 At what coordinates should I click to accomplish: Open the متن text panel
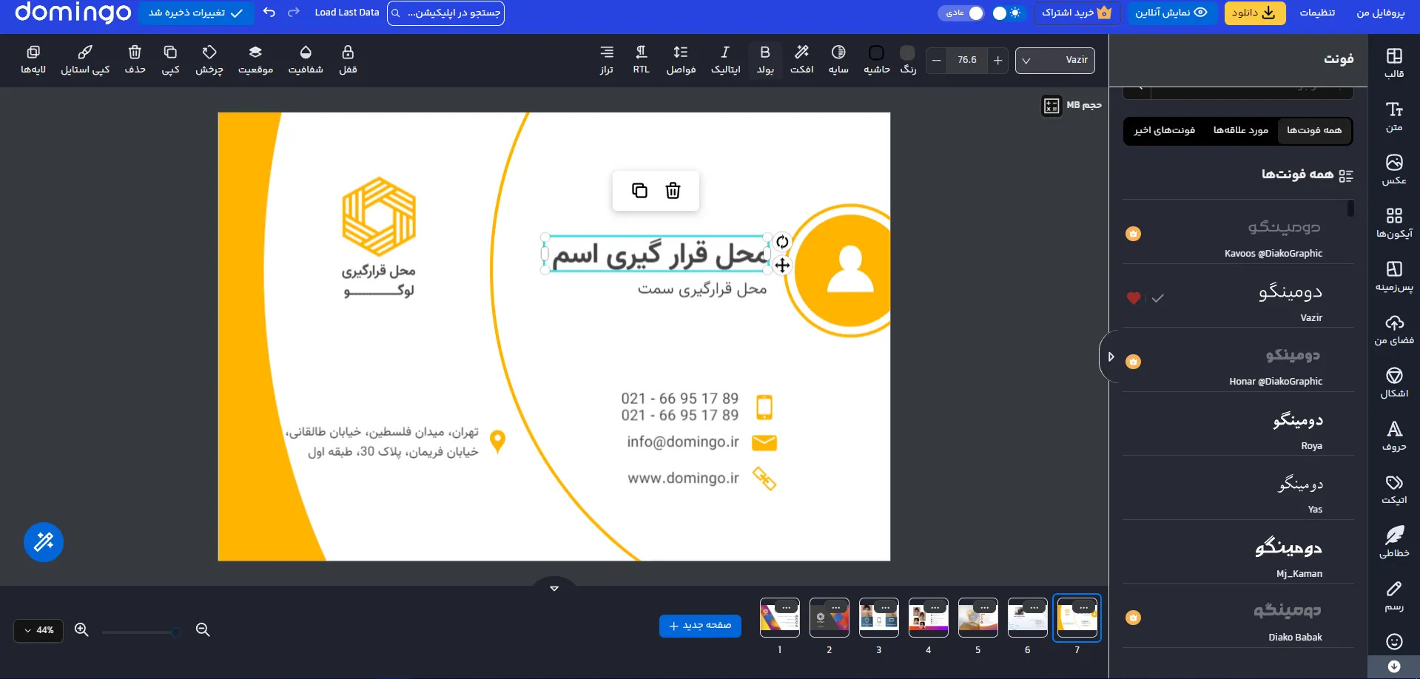[1394, 116]
